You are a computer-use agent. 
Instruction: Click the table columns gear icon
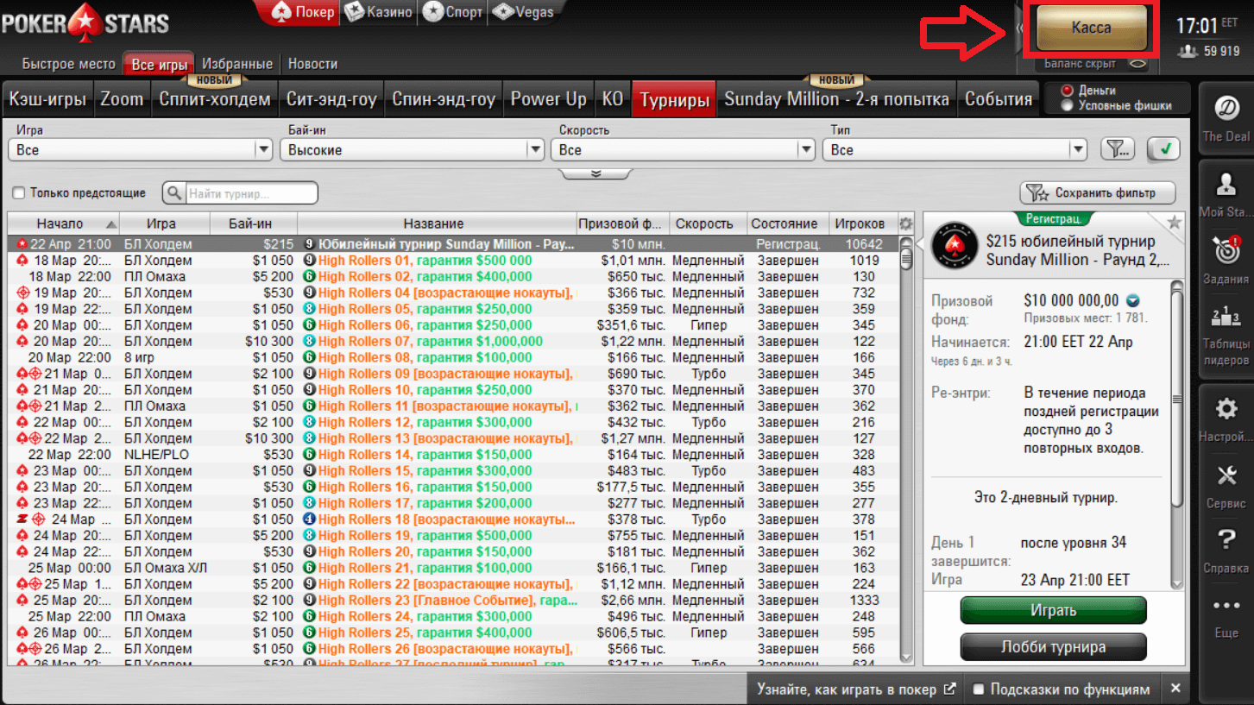pyautogui.click(x=905, y=223)
